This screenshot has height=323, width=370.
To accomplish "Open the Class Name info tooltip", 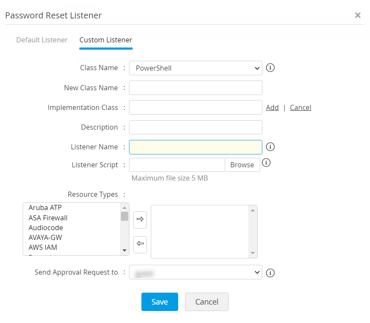I will (270, 68).
